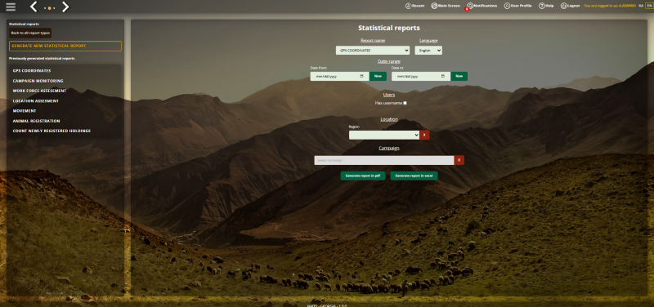Viewport: 654px width, 307px height.
Task: Open Campaign Monitoring previous report
Action: point(38,81)
